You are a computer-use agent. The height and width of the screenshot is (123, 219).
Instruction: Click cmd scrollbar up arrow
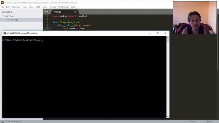point(168,37)
